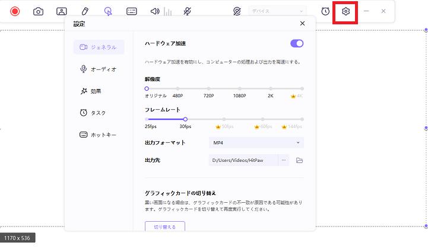This screenshot has width=428, height=252.
Task: Open settings with the gear icon
Action: (x=346, y=11)
